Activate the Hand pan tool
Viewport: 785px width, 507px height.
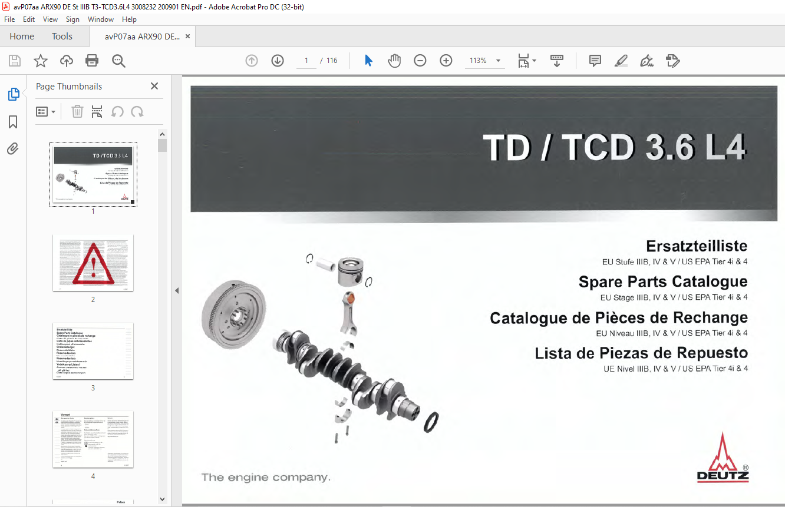click(x=394, y=61)
